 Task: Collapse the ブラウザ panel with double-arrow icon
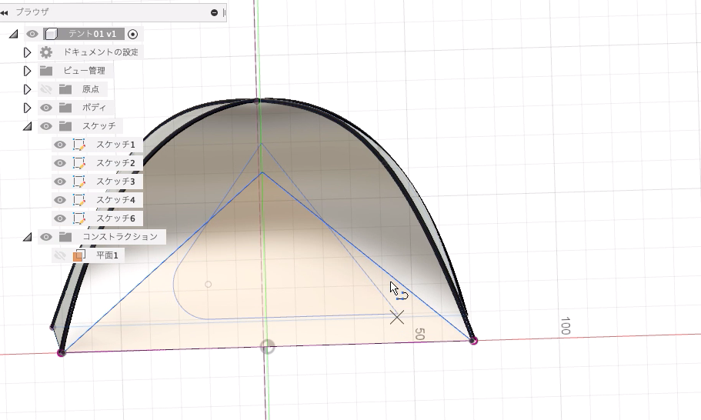(x=5, y=12)
